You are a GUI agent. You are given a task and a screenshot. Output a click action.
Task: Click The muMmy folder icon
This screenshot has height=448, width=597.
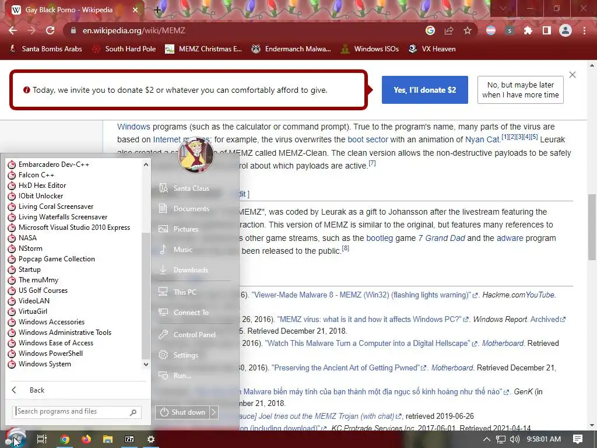click(x=12, y=280)
